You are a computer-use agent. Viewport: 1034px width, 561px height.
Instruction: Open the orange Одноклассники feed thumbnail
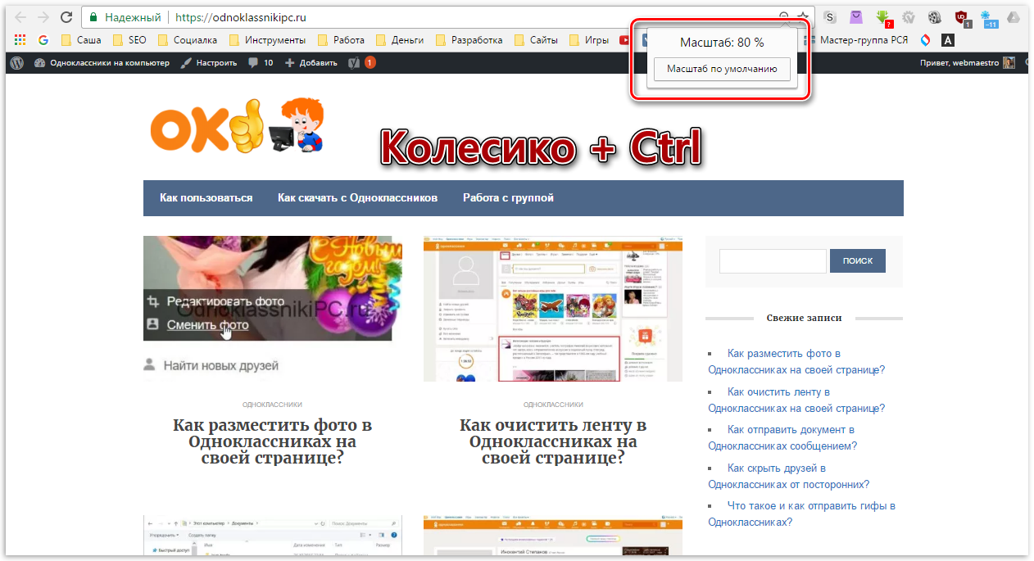(553, 309)
